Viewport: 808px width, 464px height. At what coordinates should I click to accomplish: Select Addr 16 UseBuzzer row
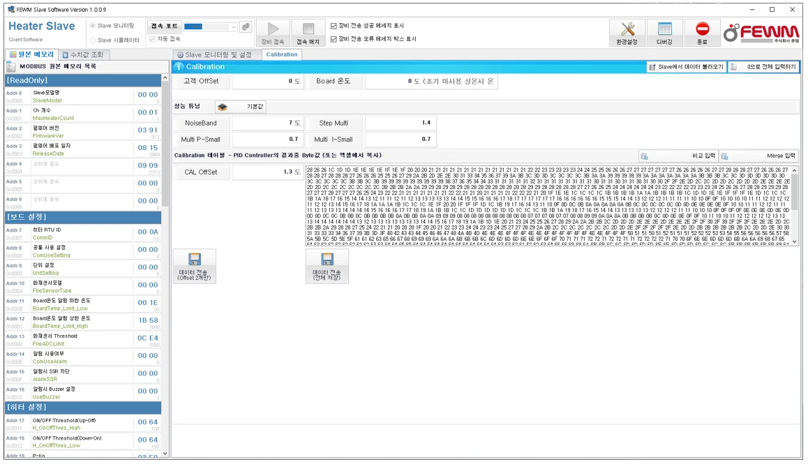[x=83, y=393]
